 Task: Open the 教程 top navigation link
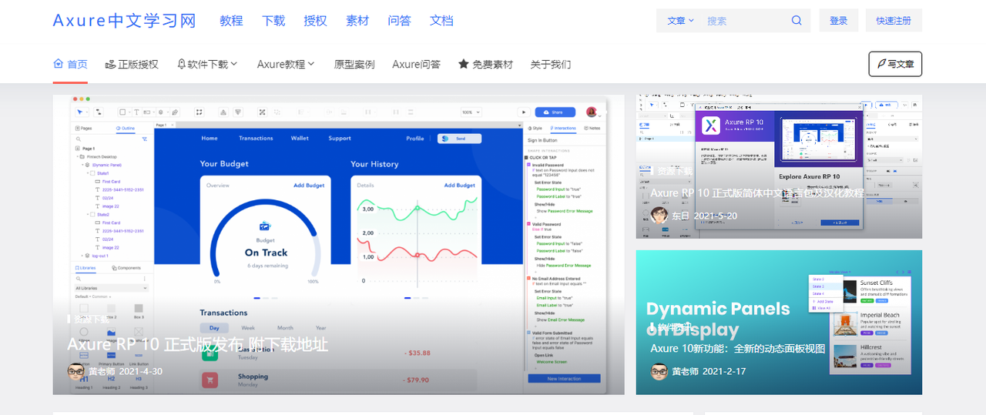pos(231,21)
